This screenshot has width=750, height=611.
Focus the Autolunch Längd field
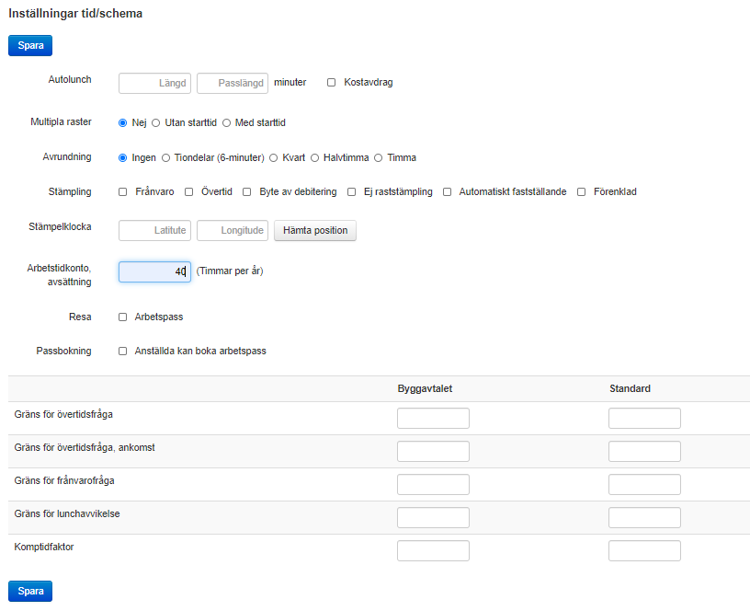point(154,84)
